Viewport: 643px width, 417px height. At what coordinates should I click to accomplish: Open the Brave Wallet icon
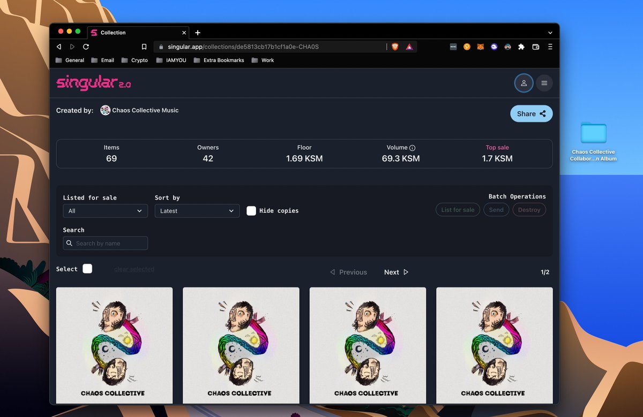point(535,47)
